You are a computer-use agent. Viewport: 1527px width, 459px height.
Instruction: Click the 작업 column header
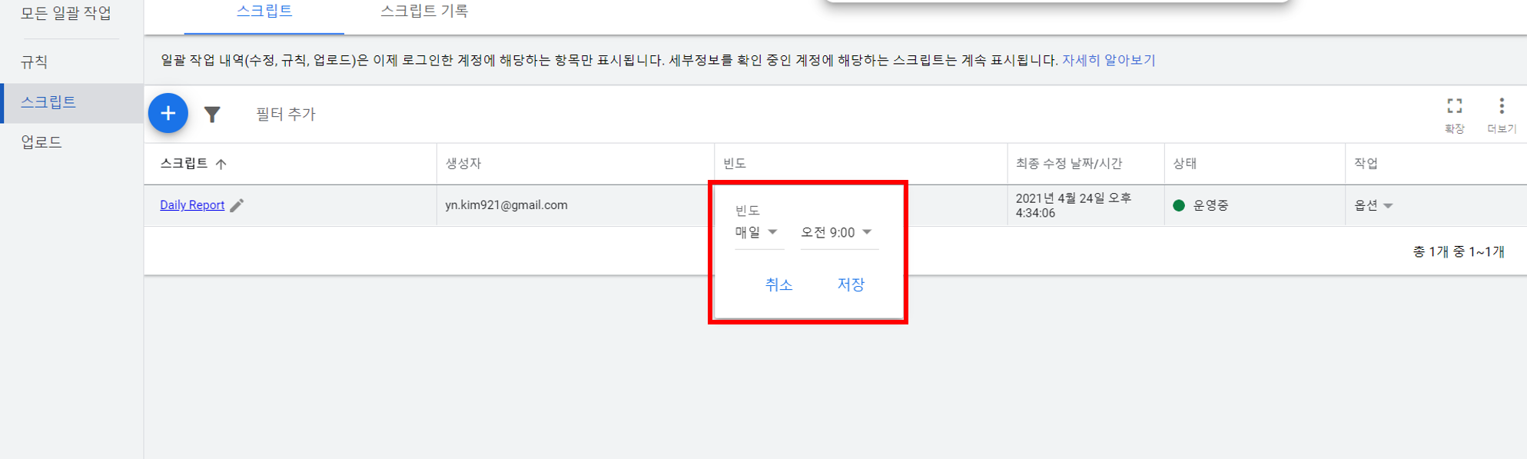[x=1366, y=164]
